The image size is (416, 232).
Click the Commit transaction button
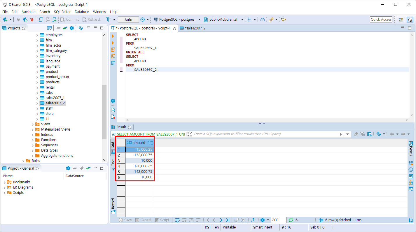tap(69, 20)
